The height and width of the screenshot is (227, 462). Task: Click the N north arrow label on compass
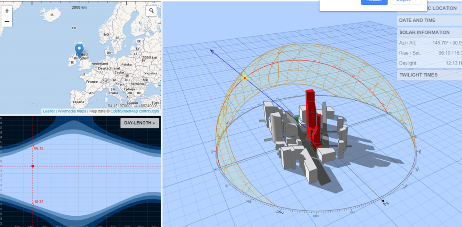pyautogui.click(x=386, y=204)
